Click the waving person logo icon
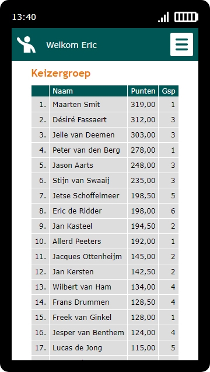The width and height of the screenshot is (210, 372). (x=26, y=44)
